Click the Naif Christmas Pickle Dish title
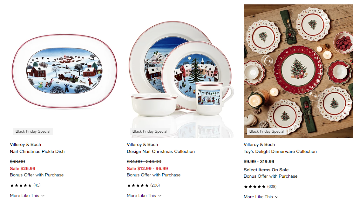The width and height of the screenshot is (359, 224). click(37, 152)
